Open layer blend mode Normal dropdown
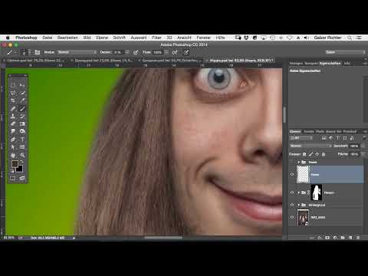 point(310,146)
